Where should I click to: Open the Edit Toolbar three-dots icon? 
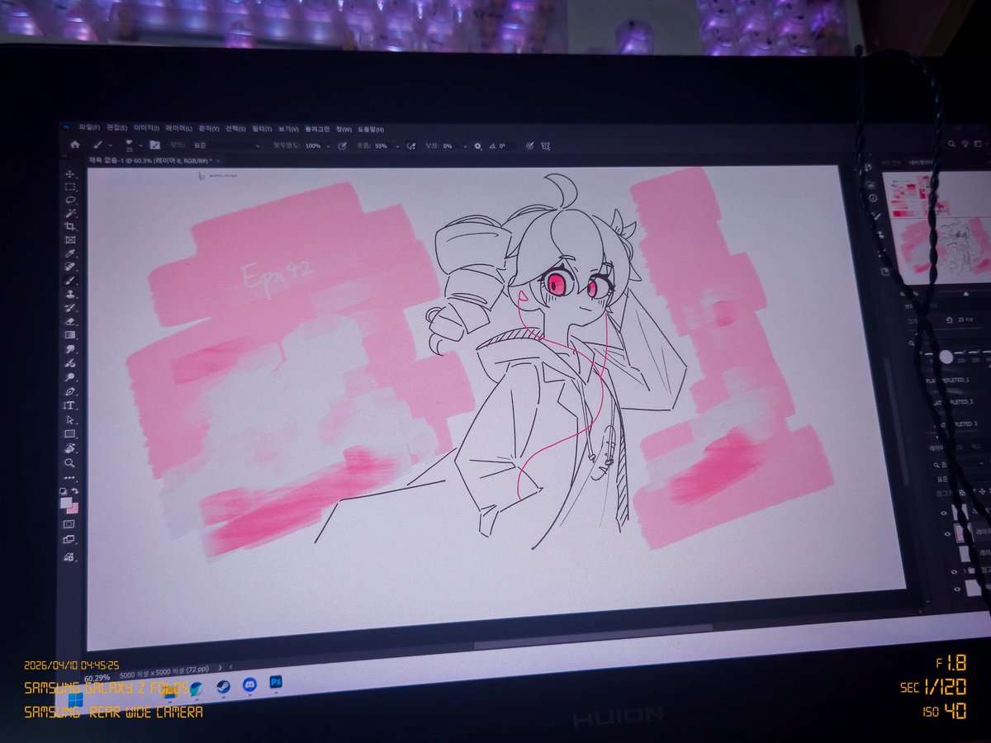(x=69, y=477)
